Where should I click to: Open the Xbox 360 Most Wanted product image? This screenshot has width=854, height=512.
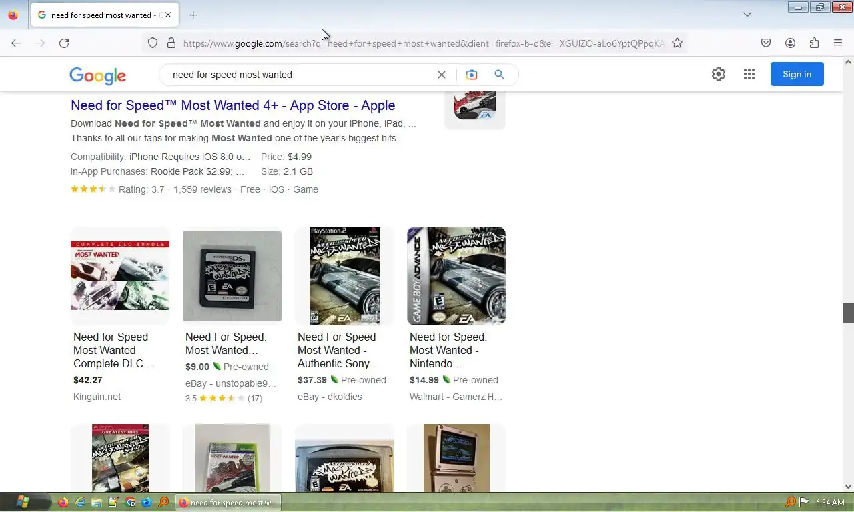click(232, 458)
